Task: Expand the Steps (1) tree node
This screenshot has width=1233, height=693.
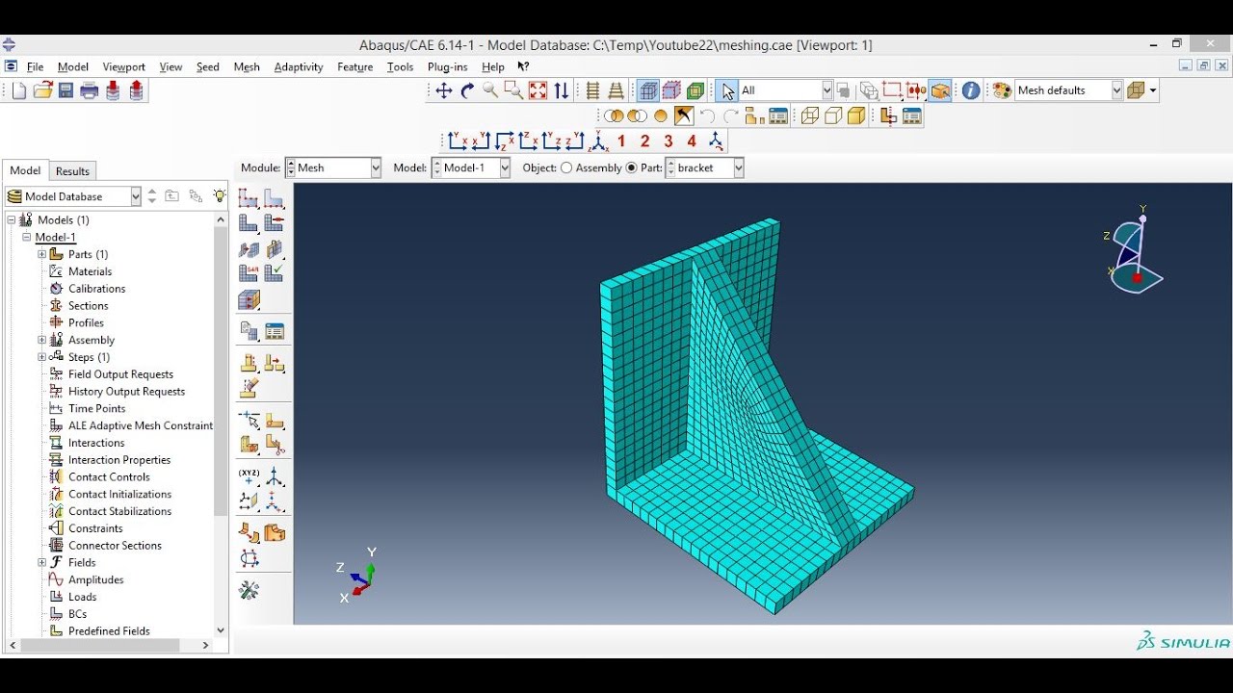Action: (41, 357)
